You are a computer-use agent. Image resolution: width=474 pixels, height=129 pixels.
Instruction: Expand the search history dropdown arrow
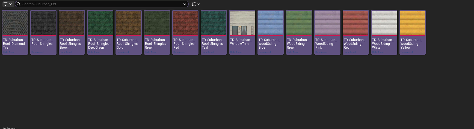(185, 4)
